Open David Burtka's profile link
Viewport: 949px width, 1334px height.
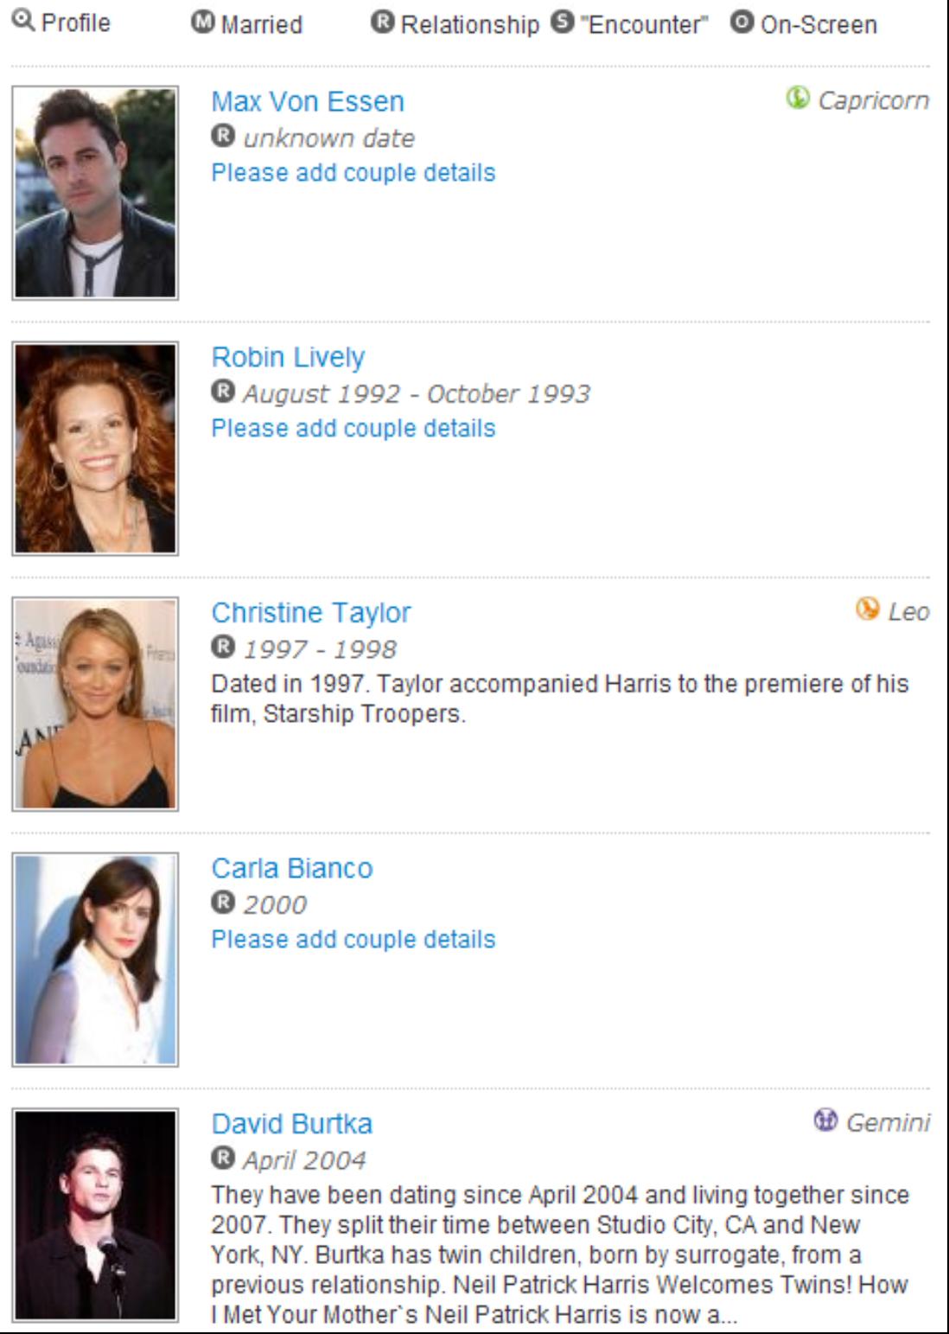(x=292, y=1124)
